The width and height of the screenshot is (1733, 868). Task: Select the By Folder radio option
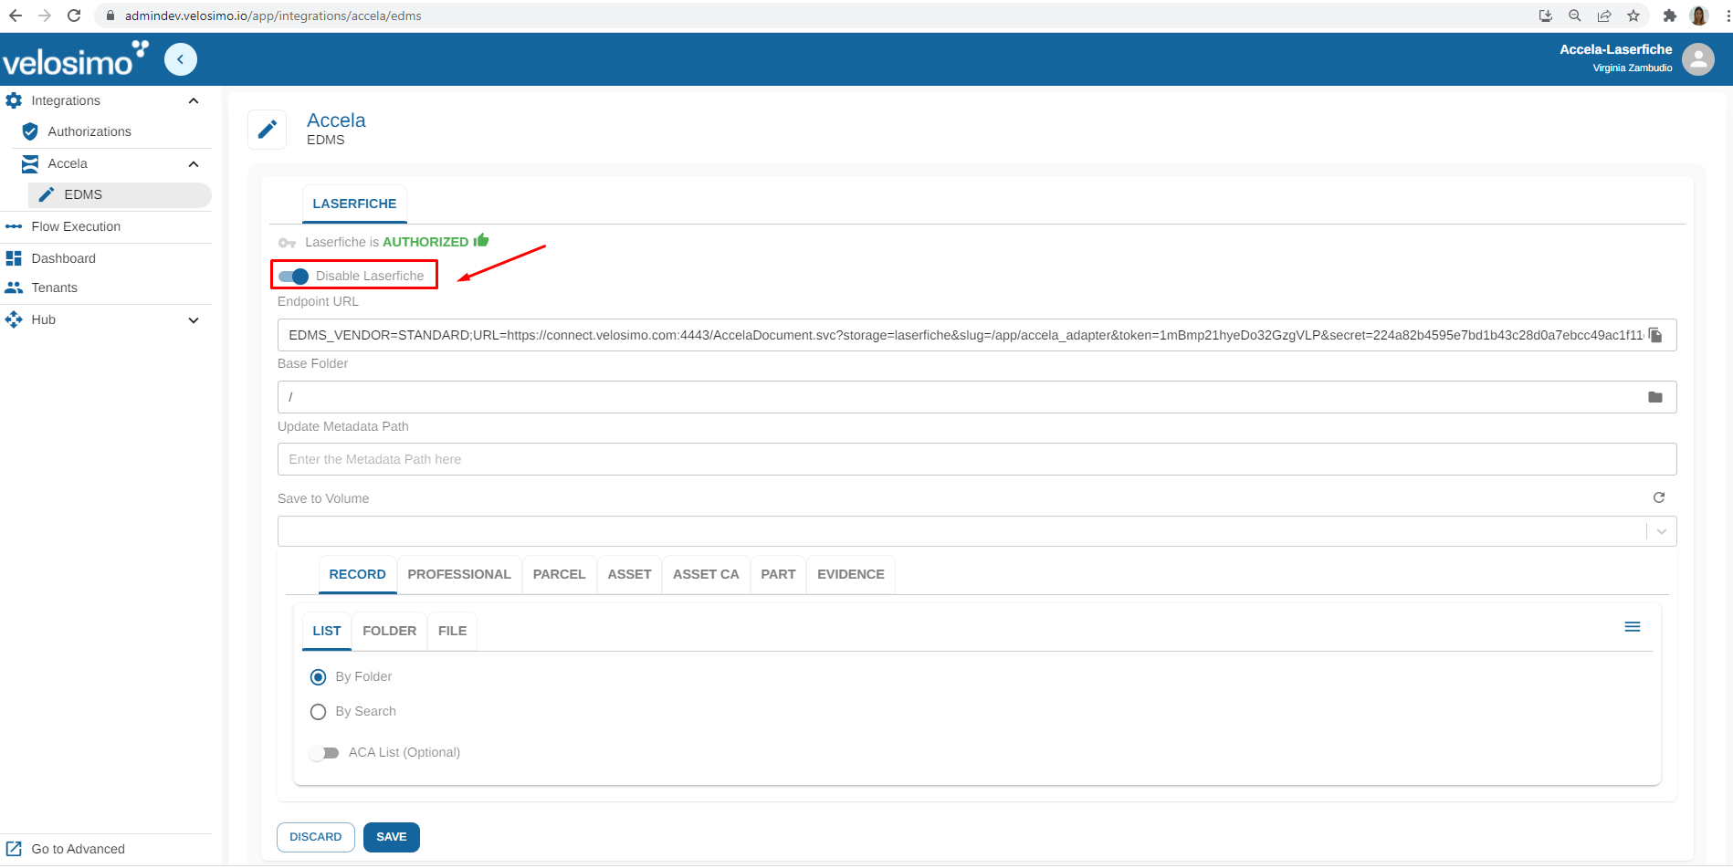click(x=318, y=677)
